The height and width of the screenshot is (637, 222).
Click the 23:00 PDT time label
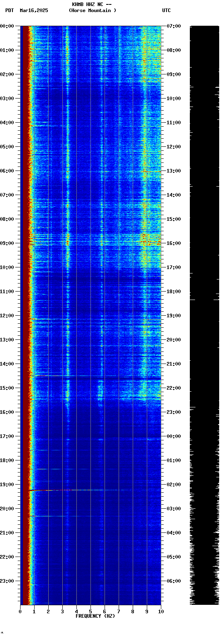point(7,581)
